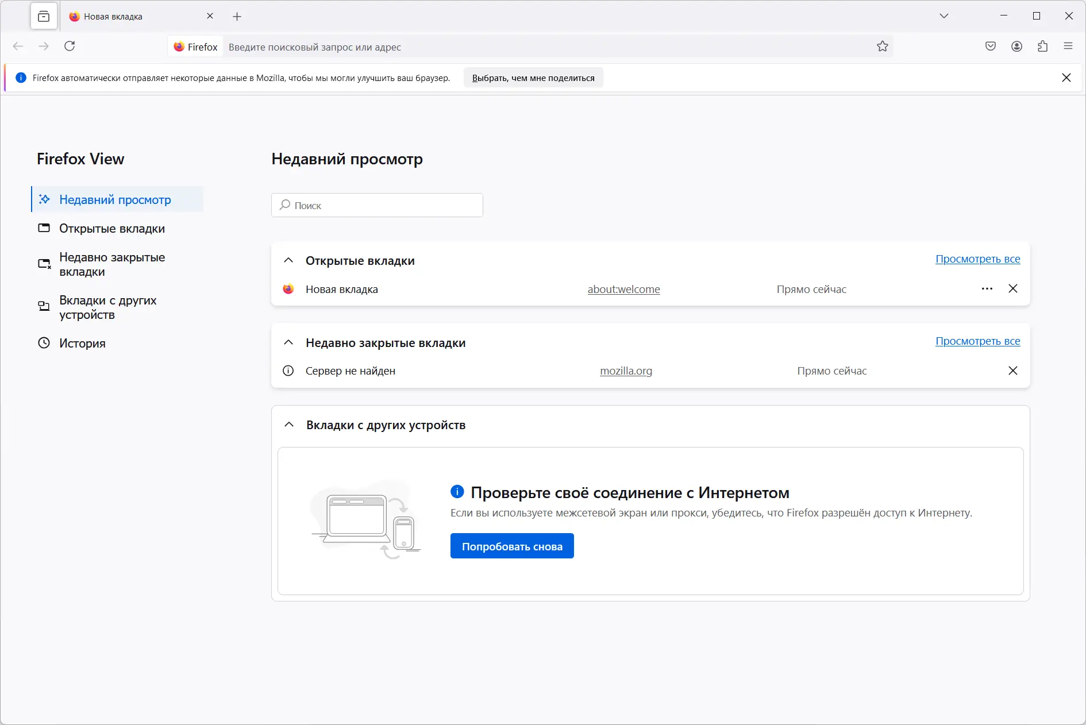Switch to Открытые вкладки in sidebar

[111, 229]
